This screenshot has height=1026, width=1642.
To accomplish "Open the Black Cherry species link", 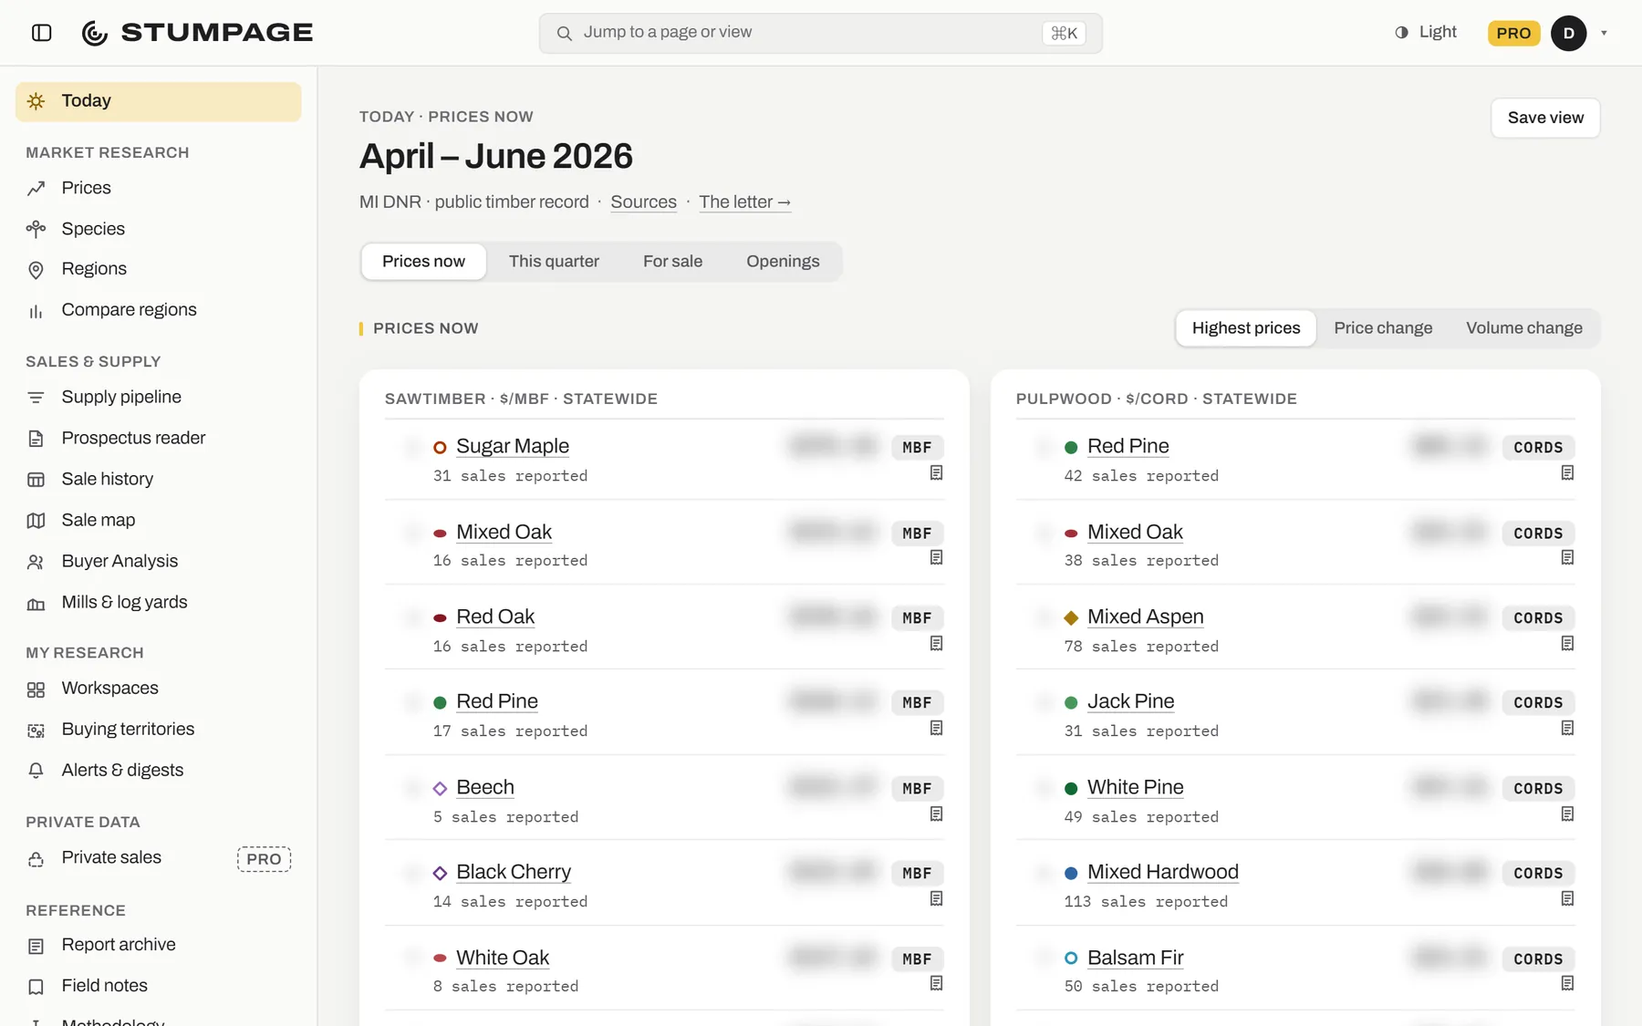I will pos(514,872).
